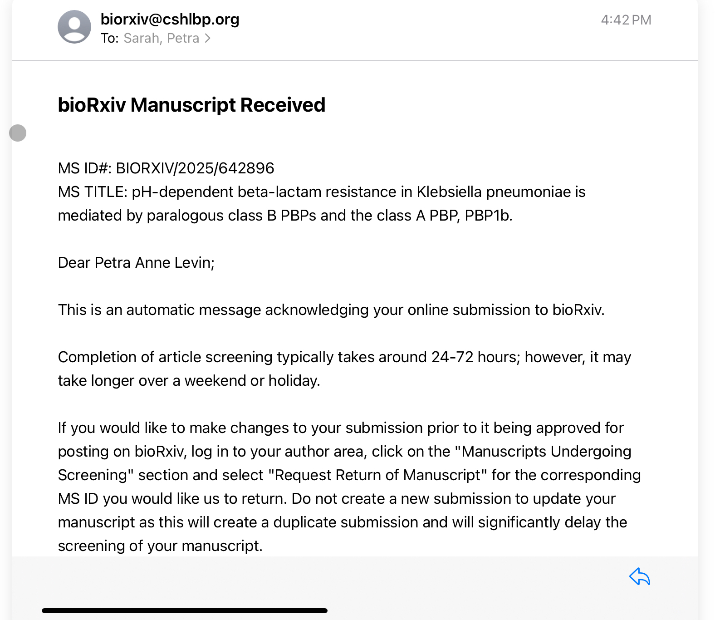Screen dimensions: 720x620
Task: Click the automatic message acknowledgement sentence
Action: tap(331, 310)
